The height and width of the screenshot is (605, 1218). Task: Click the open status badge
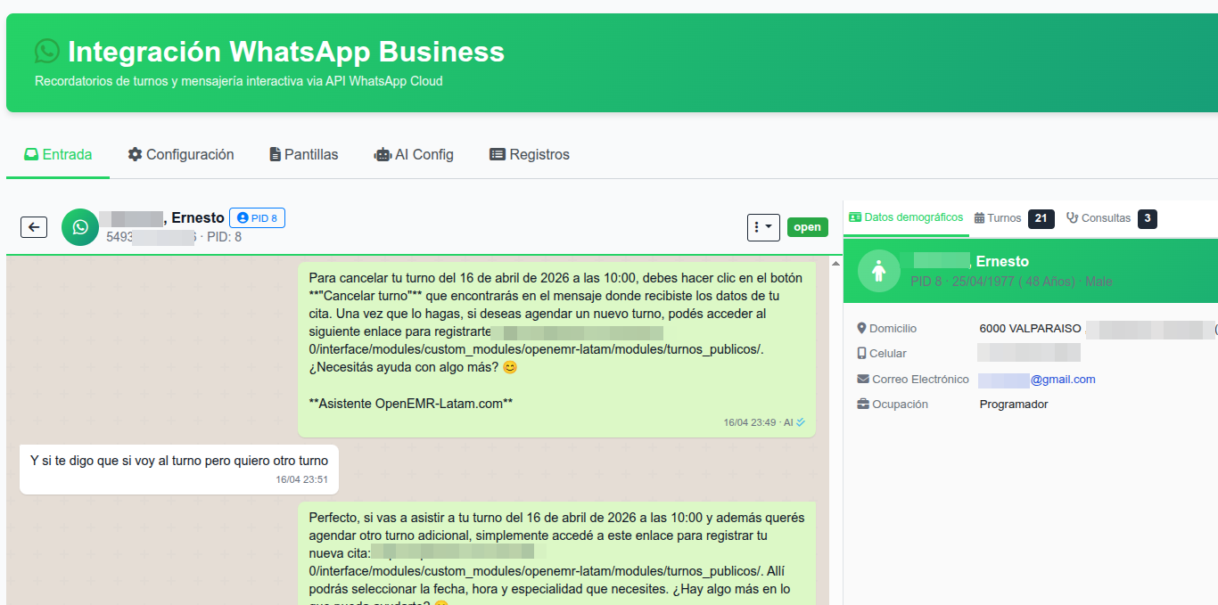[x=807, y=227]
